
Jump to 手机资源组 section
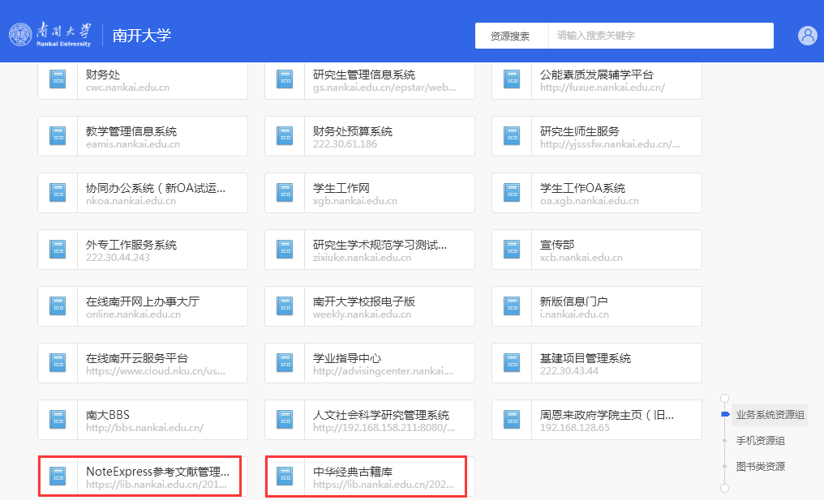click(x=760, y=441)
